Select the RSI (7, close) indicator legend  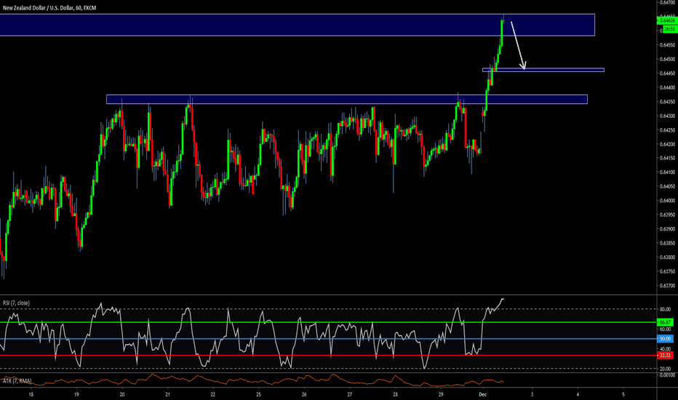(16, 303)
